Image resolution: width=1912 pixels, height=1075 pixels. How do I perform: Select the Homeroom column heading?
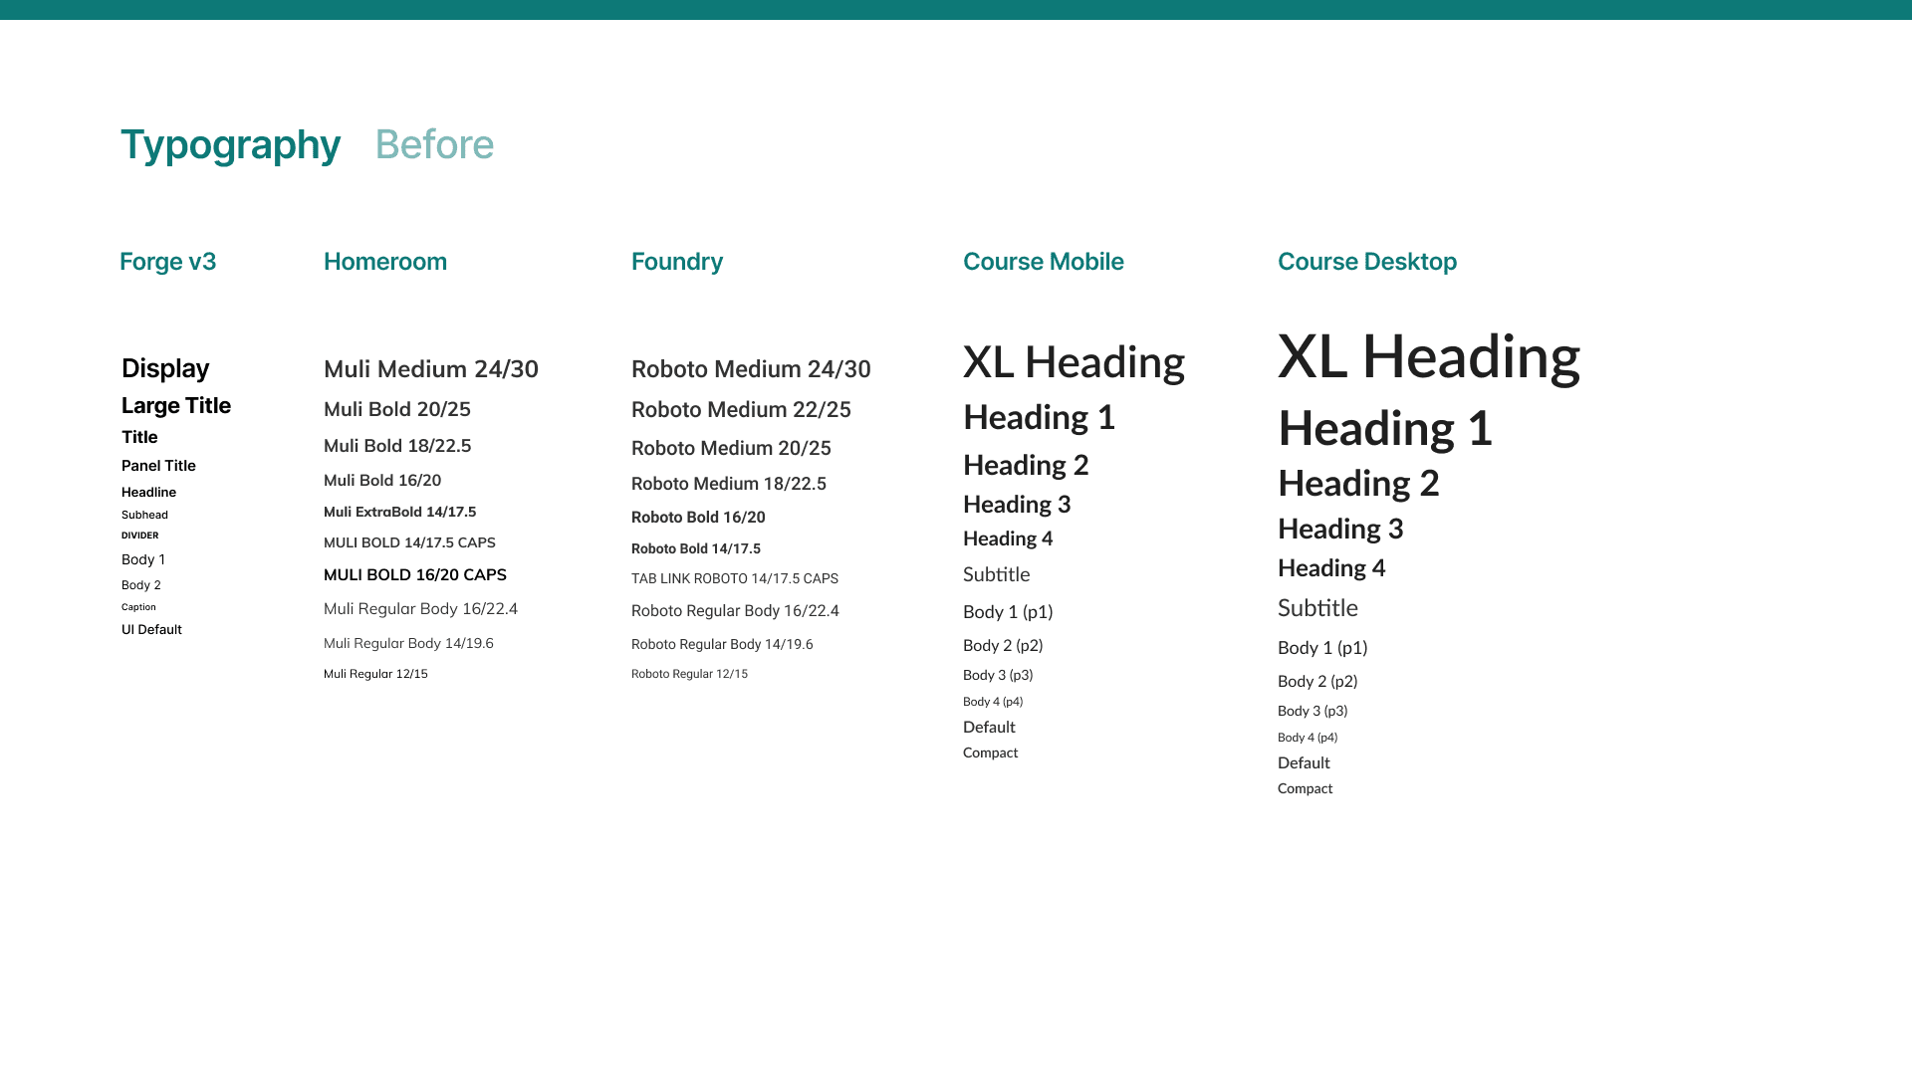pyautogui.click(x=385, y=261)
